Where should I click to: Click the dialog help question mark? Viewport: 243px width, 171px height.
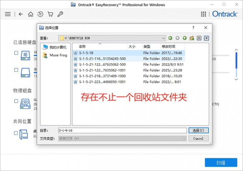193,28
